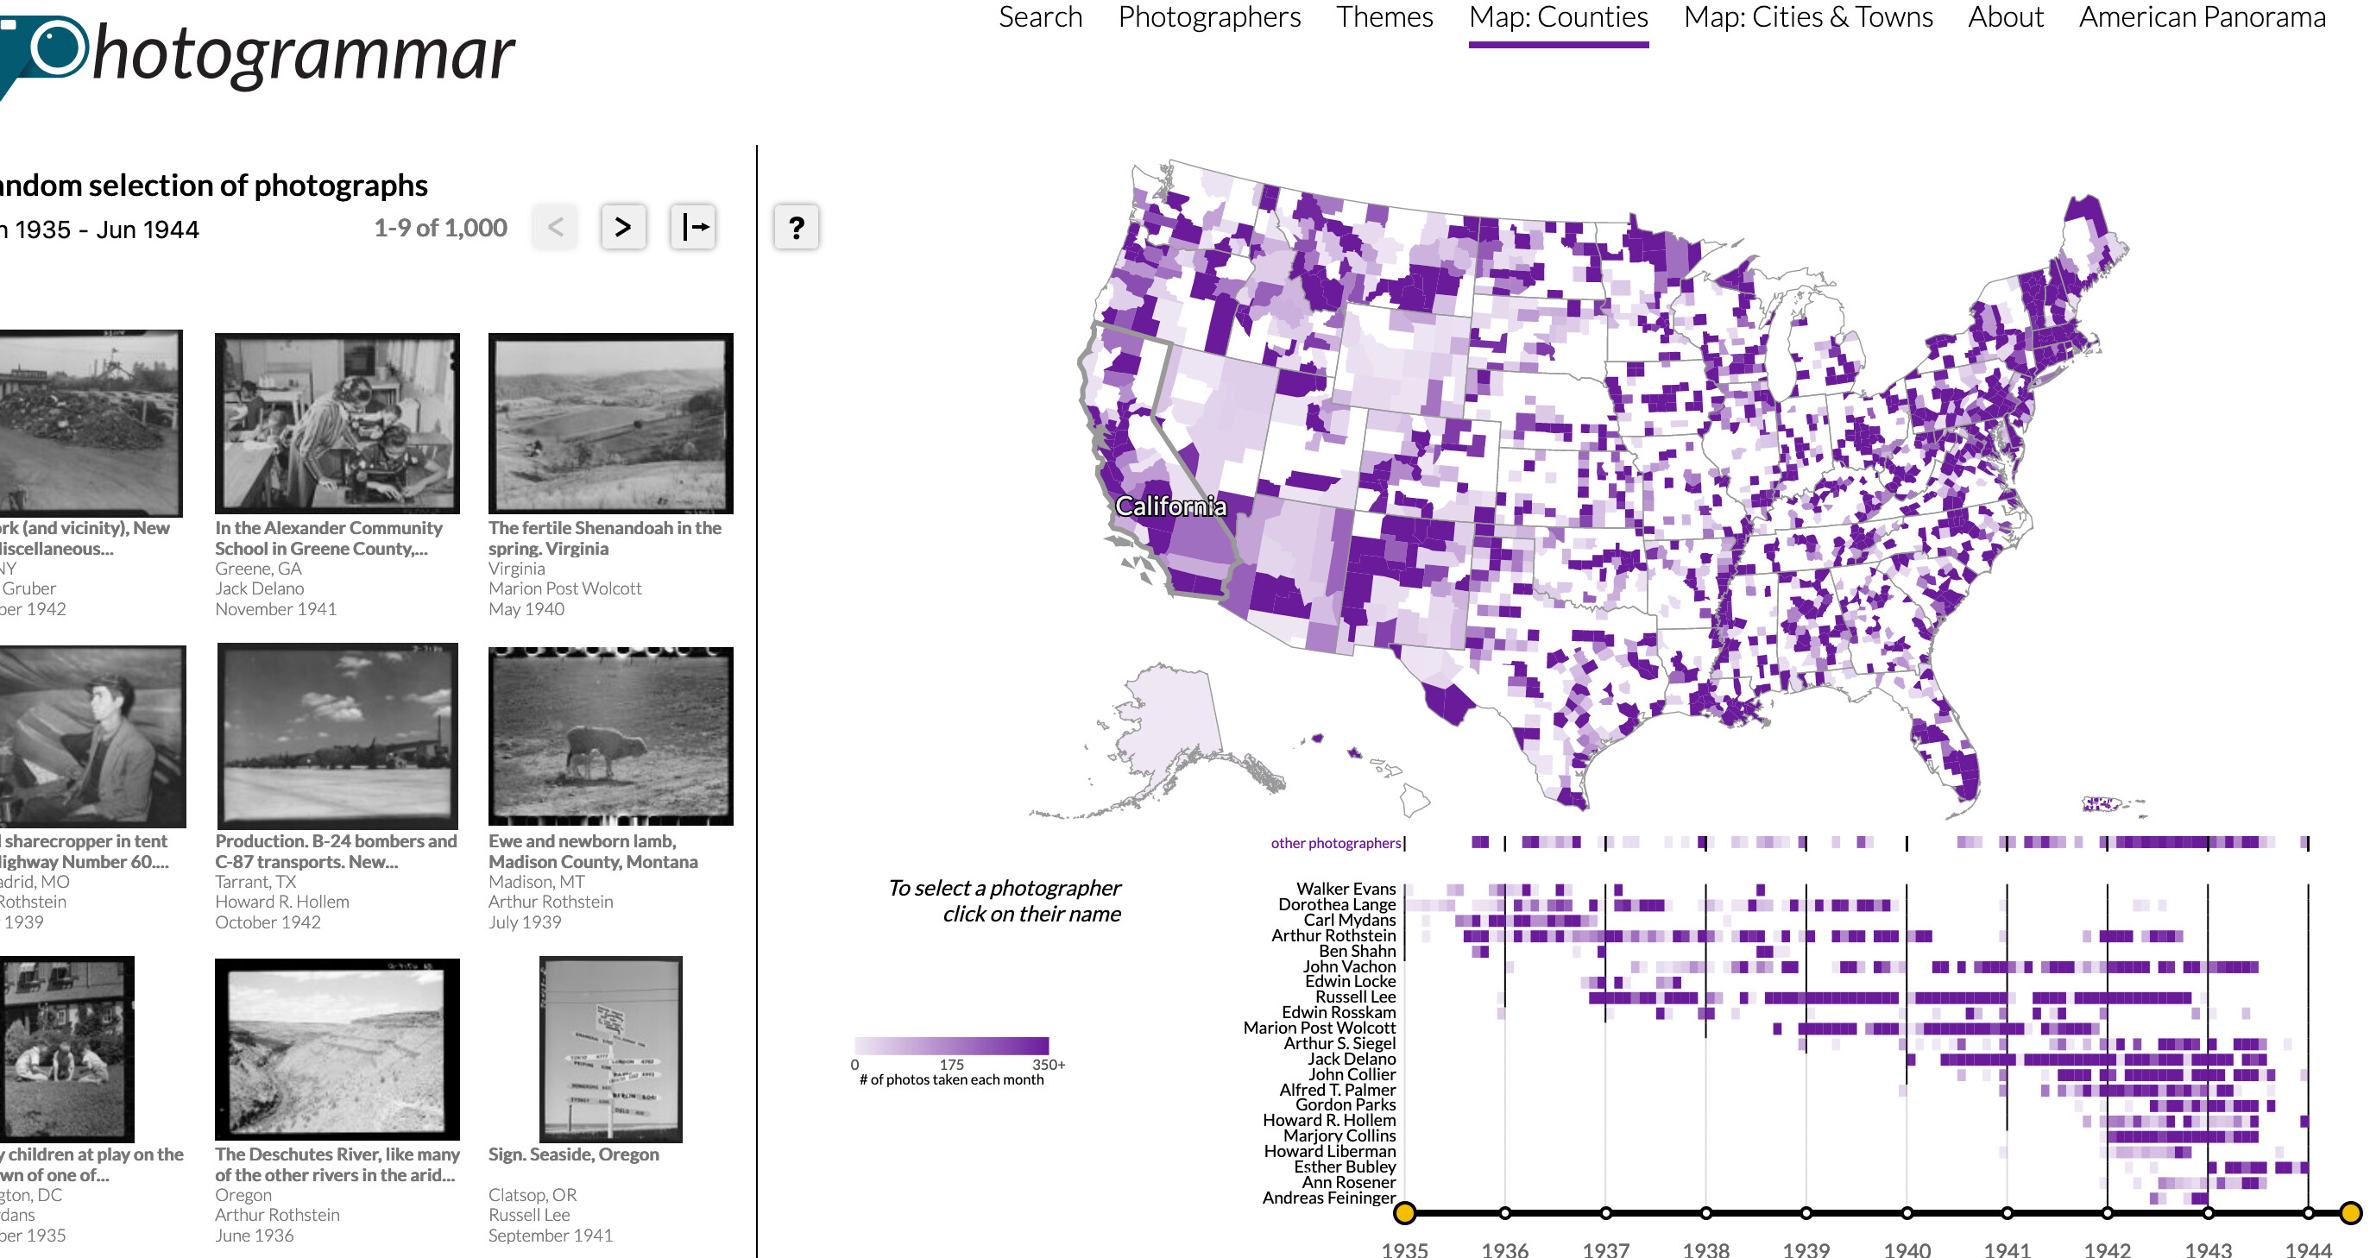Open the Deschutes River photo thumbnail

point(337,1049)
